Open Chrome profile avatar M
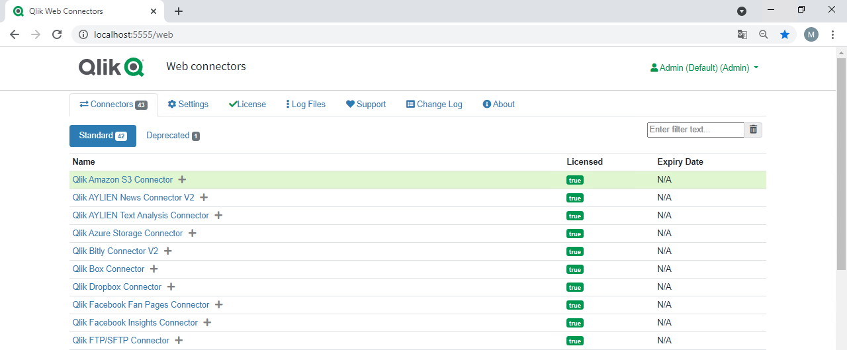The width and height of the screenshot is (847, 350). [x=811, y=34]
